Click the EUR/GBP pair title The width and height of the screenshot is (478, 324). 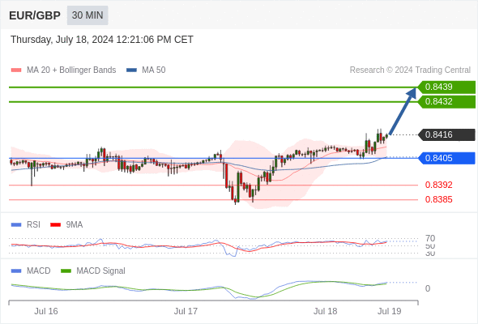click(x=35, y=15)
